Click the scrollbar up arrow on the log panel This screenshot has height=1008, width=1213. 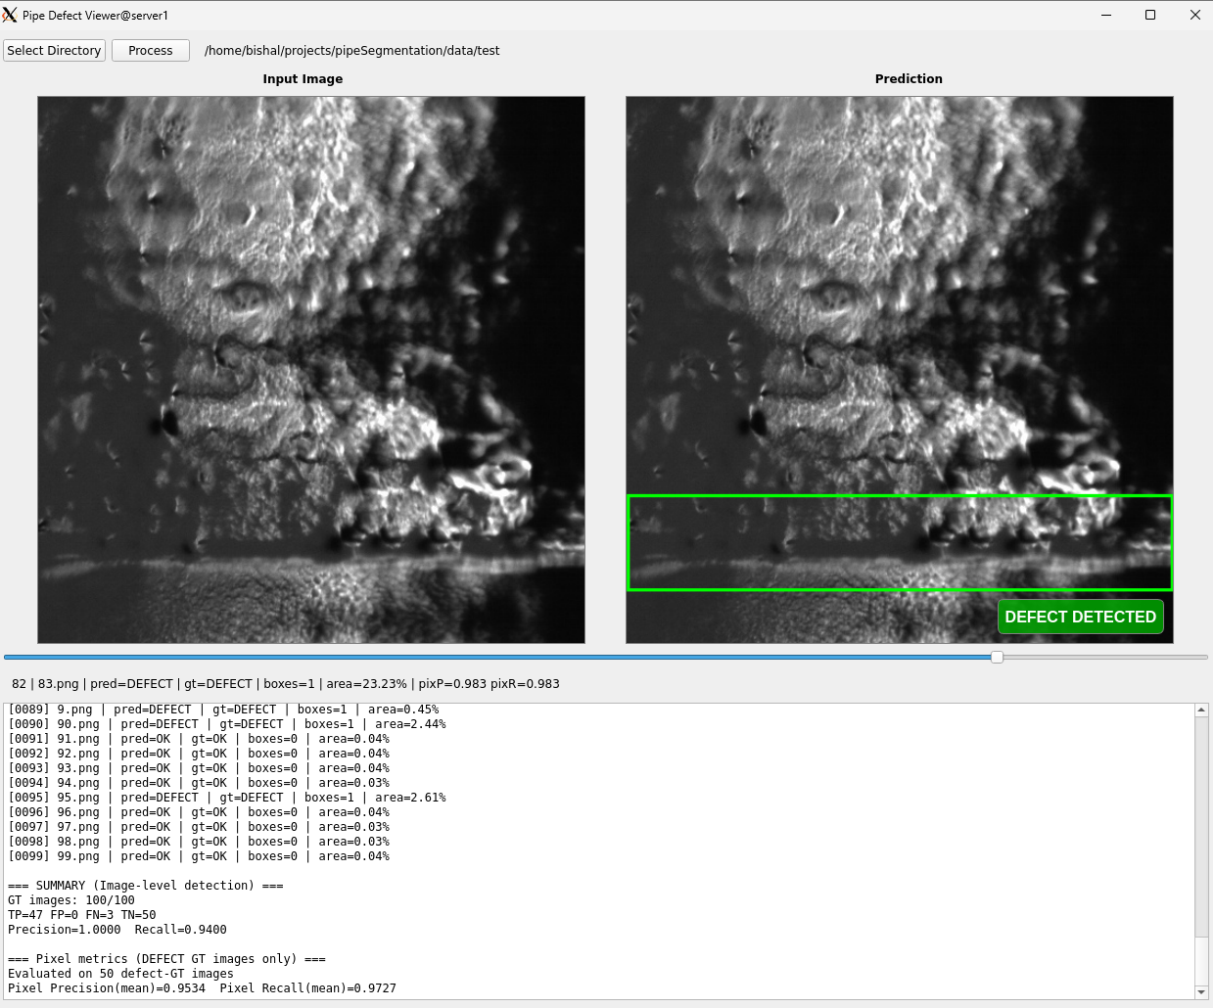1202,709
